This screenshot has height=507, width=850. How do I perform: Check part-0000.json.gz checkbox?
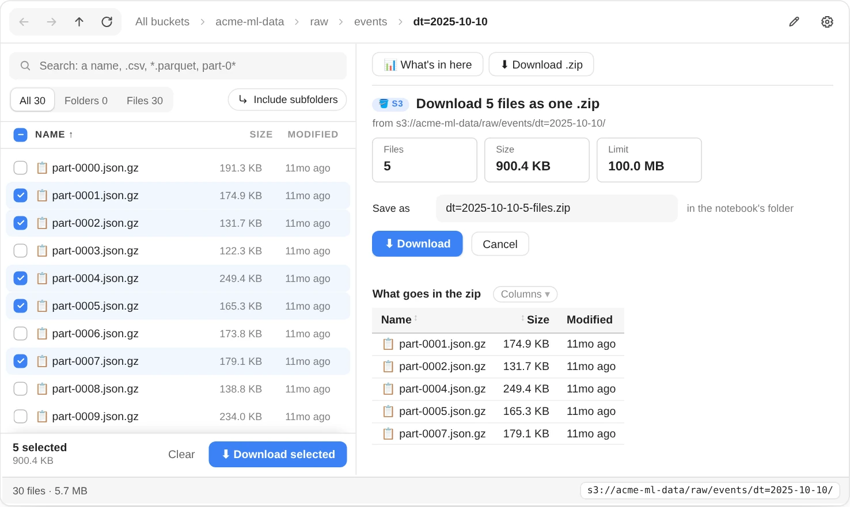pos(20,168)
